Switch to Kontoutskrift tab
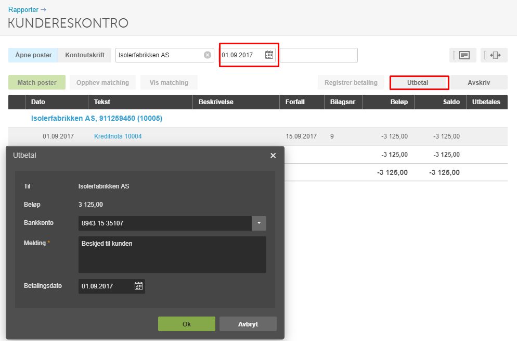 (x=85, y=55)
